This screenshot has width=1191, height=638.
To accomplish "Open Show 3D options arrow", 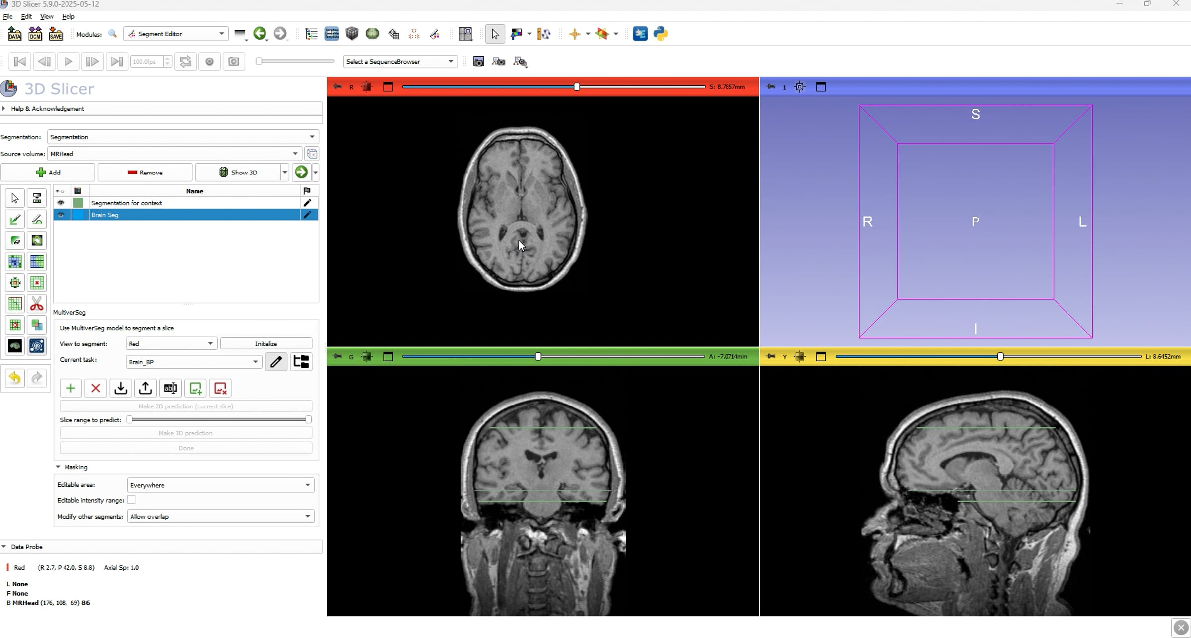I will pos(285,173).
